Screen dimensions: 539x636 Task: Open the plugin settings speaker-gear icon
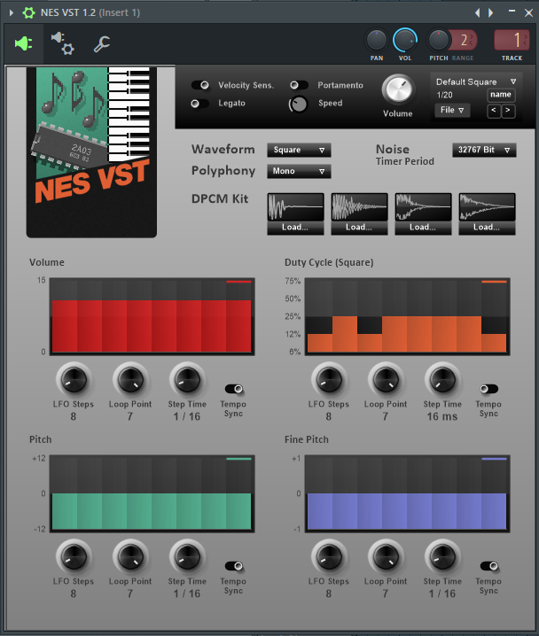click(x=63, y=43)
